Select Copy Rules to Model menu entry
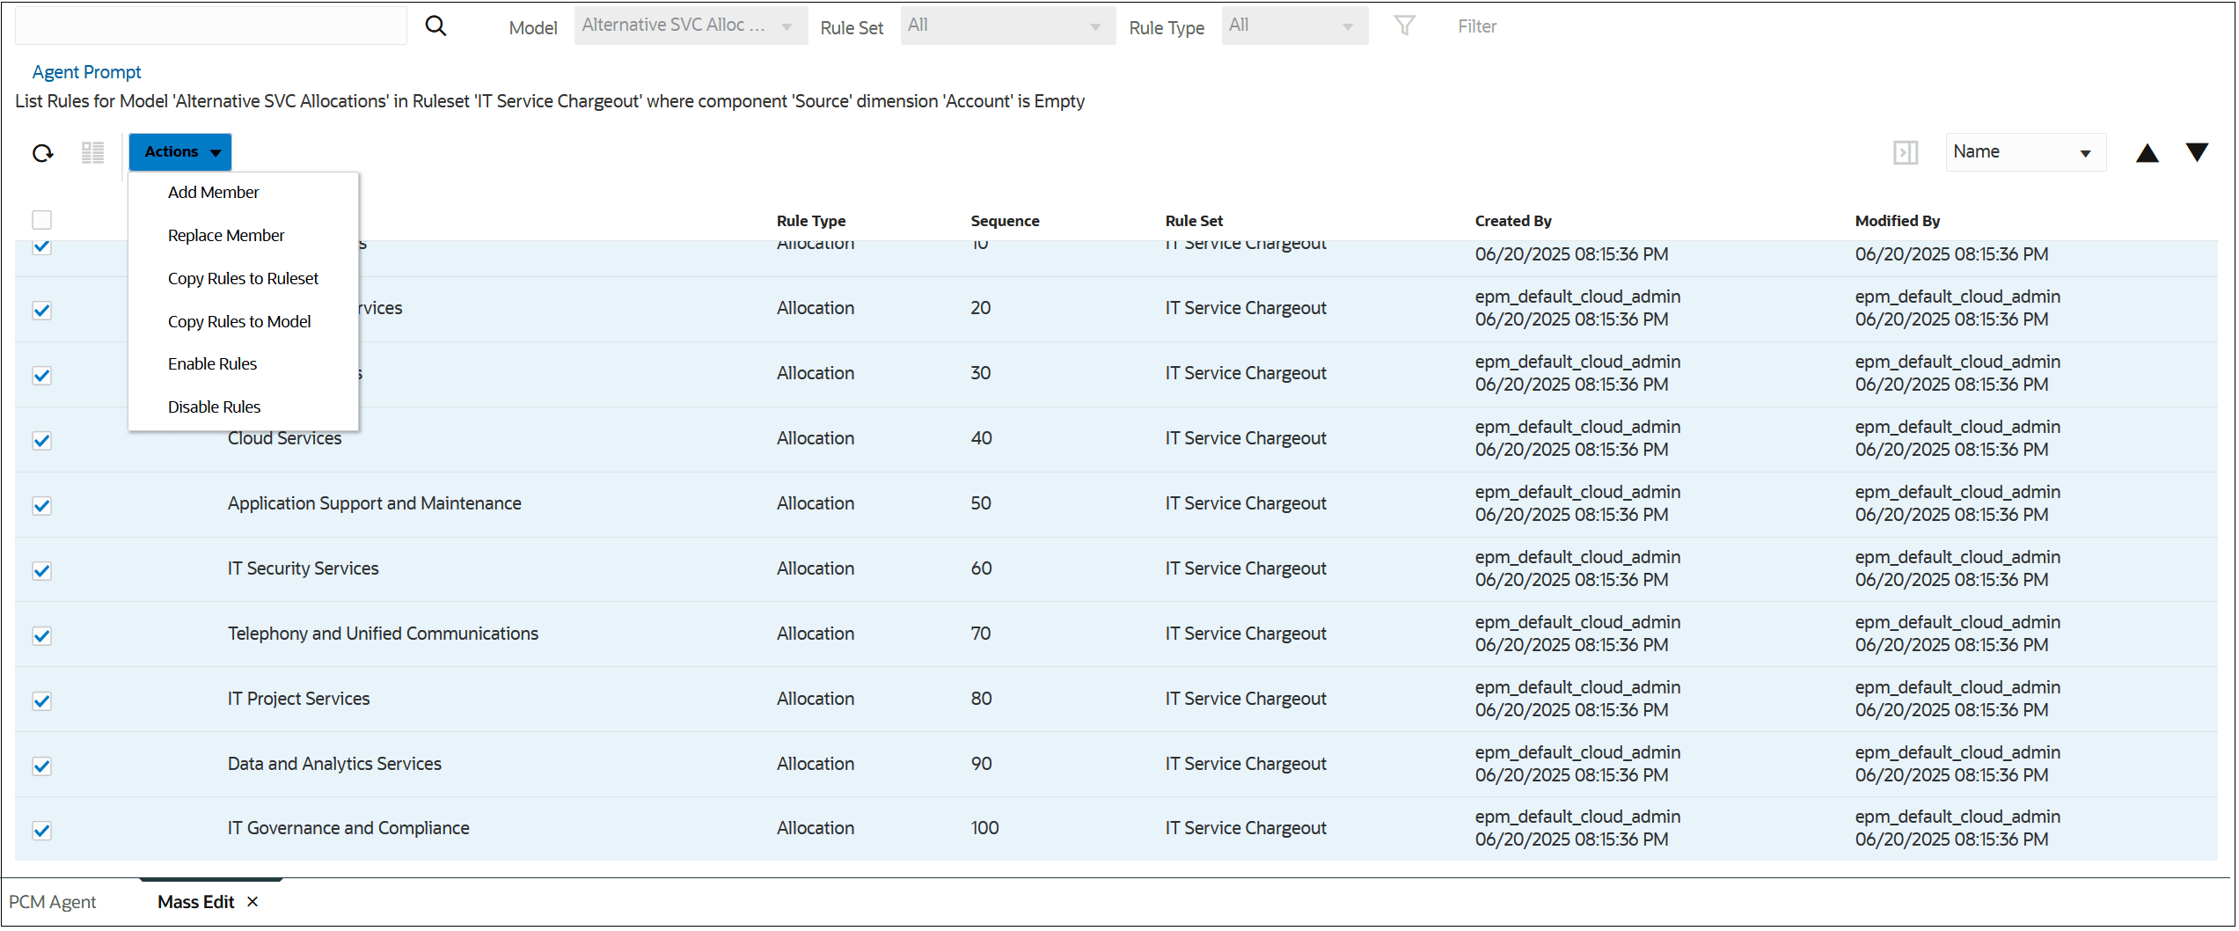The height and width of the screenshot is (931, 2239). tap(238, 321)
